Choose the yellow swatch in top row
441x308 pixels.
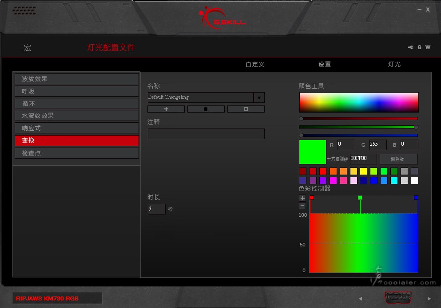coord(364,171)
